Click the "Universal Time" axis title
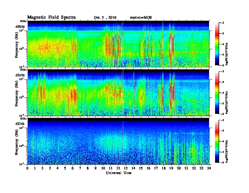Viewport: 249px width, 193px height. [119, 173]
